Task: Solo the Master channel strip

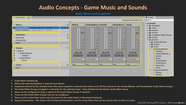Action: click(x=75, y=55)
